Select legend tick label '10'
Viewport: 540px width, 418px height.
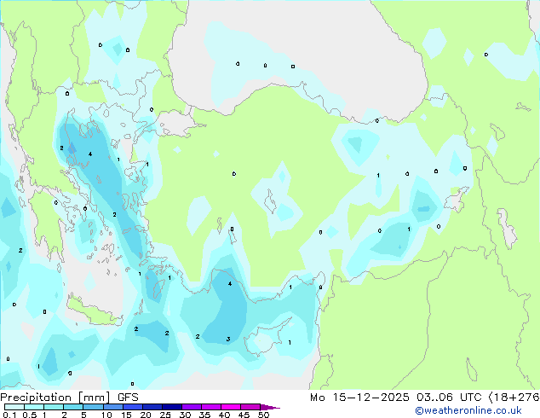(106, 415)
